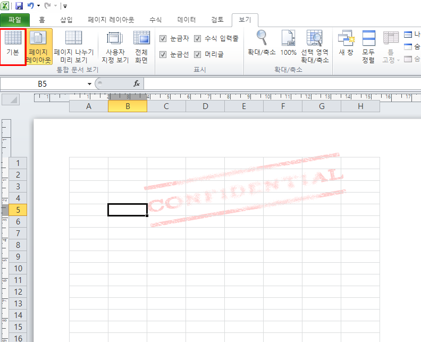Select row 3 header
Viewport: 421px width, 342px height.
[18, 187]
